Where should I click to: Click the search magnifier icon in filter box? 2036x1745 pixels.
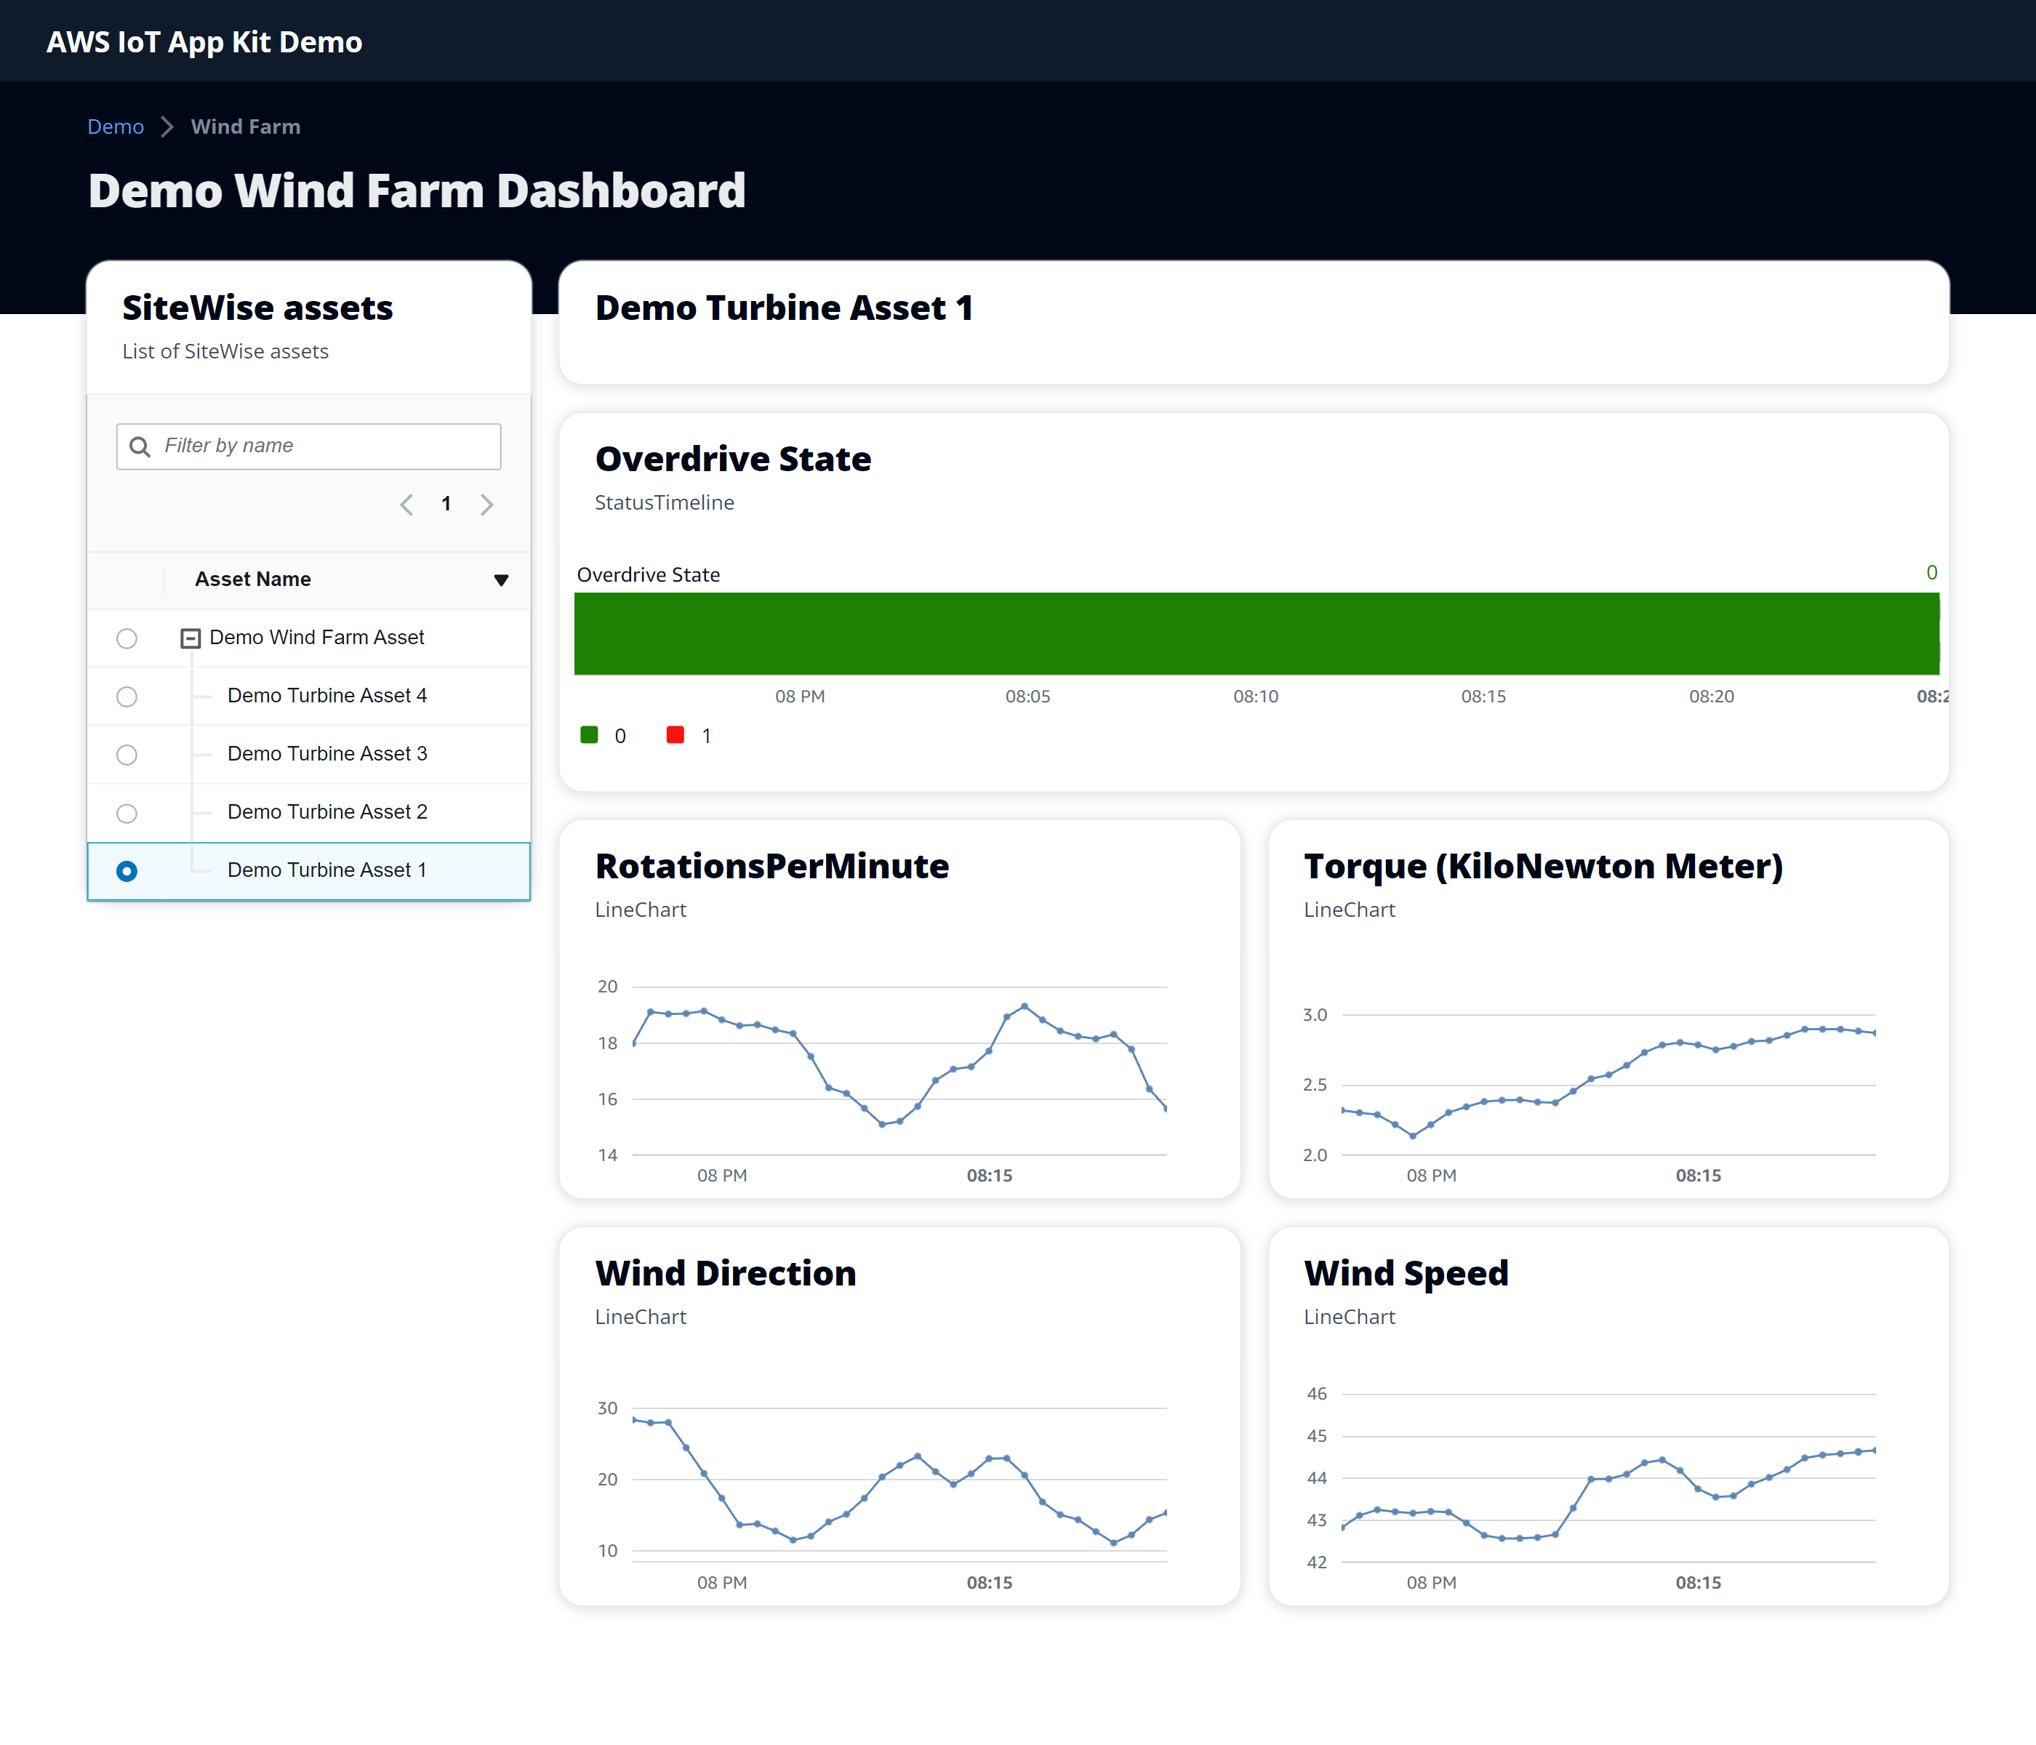click(x=140, y=447)
